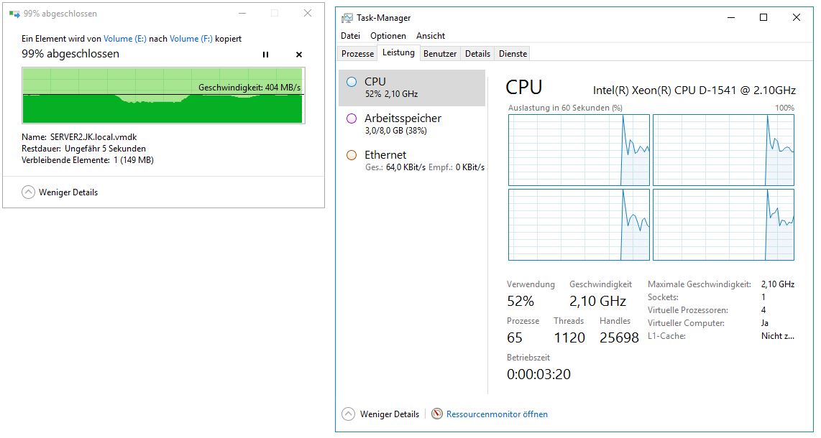Click the Ressourcenmonitor icon
The image size is (821, 438).
coord(436,414)
